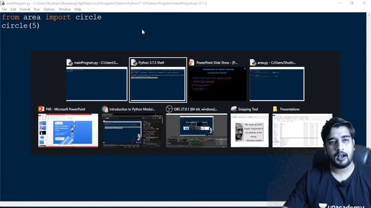Click the 'mainProgram.py - C:\Users\S...' switcher title
The width and height of the screenshot is (371, 208).
pyautogui.click(x=96, y=63)
